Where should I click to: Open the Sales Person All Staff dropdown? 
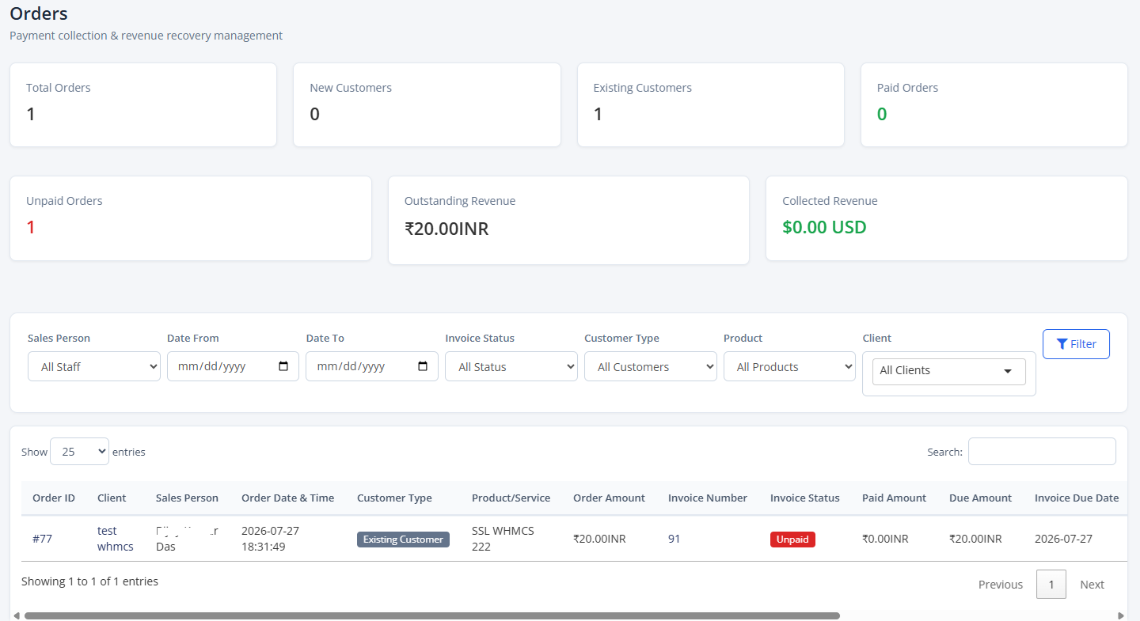pos(94,366)
